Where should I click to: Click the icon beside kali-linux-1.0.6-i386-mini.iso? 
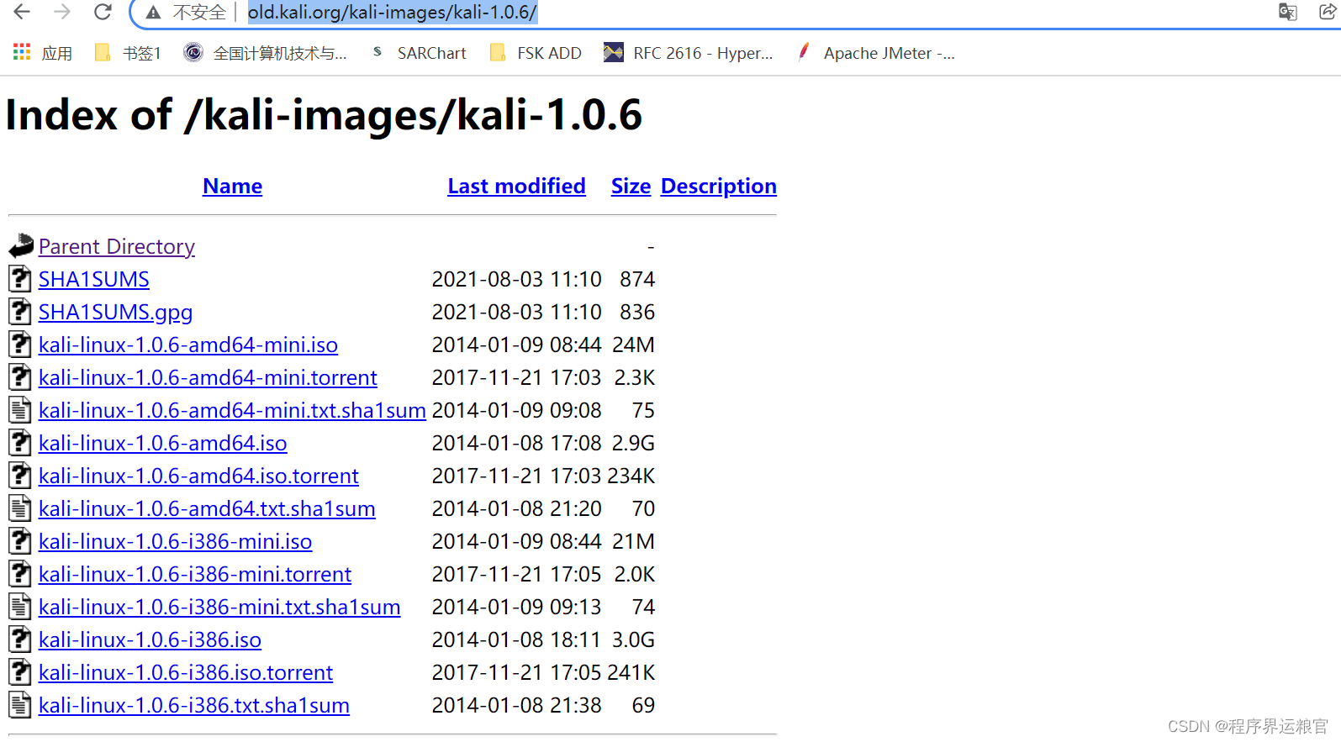tap(20, 541)
